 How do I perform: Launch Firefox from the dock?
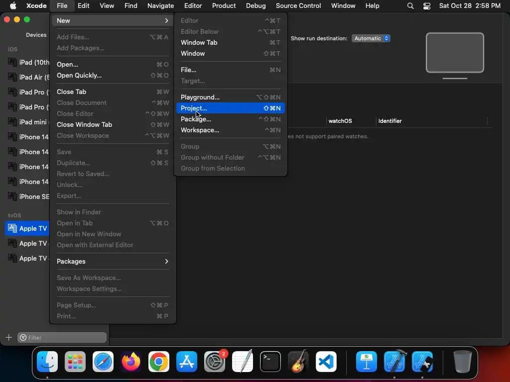[x=131, y=362]
